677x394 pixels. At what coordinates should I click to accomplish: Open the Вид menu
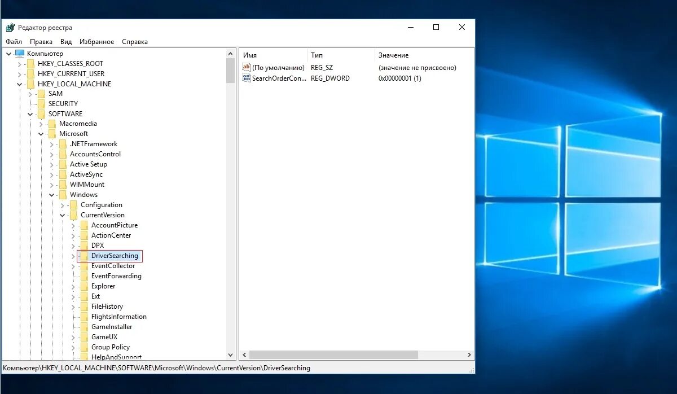[x=66, y=42]
